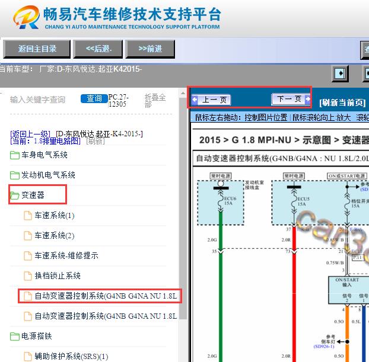Image resolution: width=369 pixels, height=362 pixels.
Task: Click the right-arrow panel toggle icon
Action: (x=340, y=73)
